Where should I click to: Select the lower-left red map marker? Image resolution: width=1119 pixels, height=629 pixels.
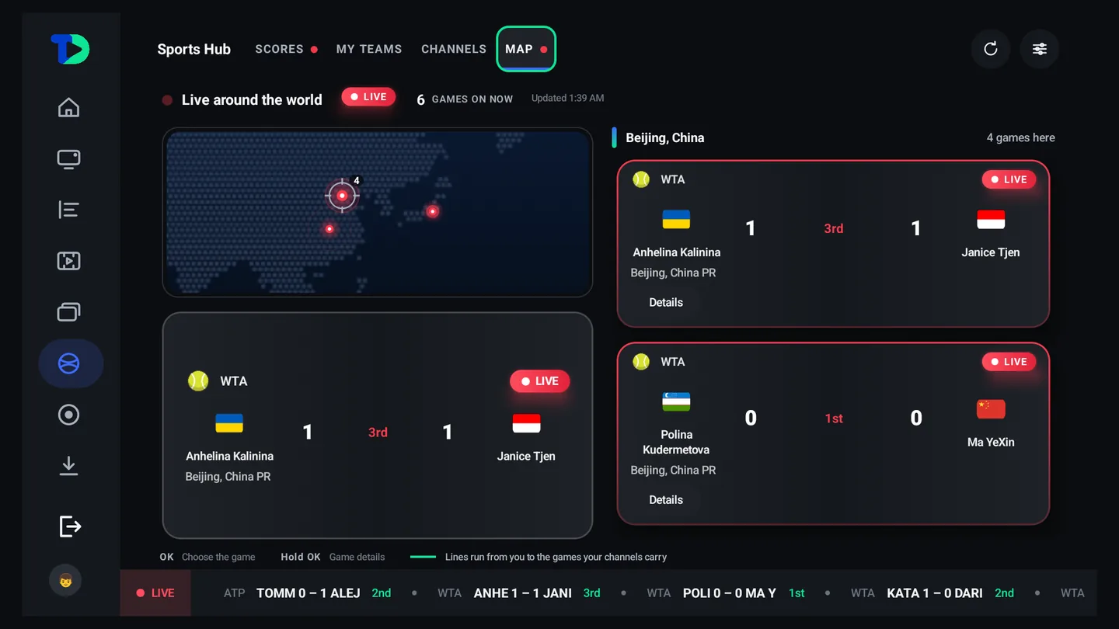click(329, 229)
